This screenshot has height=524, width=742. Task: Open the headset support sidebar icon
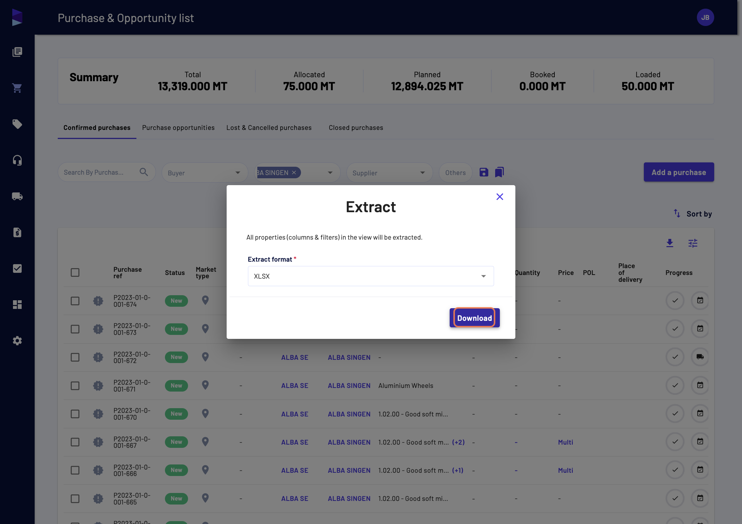coord(17,160)
